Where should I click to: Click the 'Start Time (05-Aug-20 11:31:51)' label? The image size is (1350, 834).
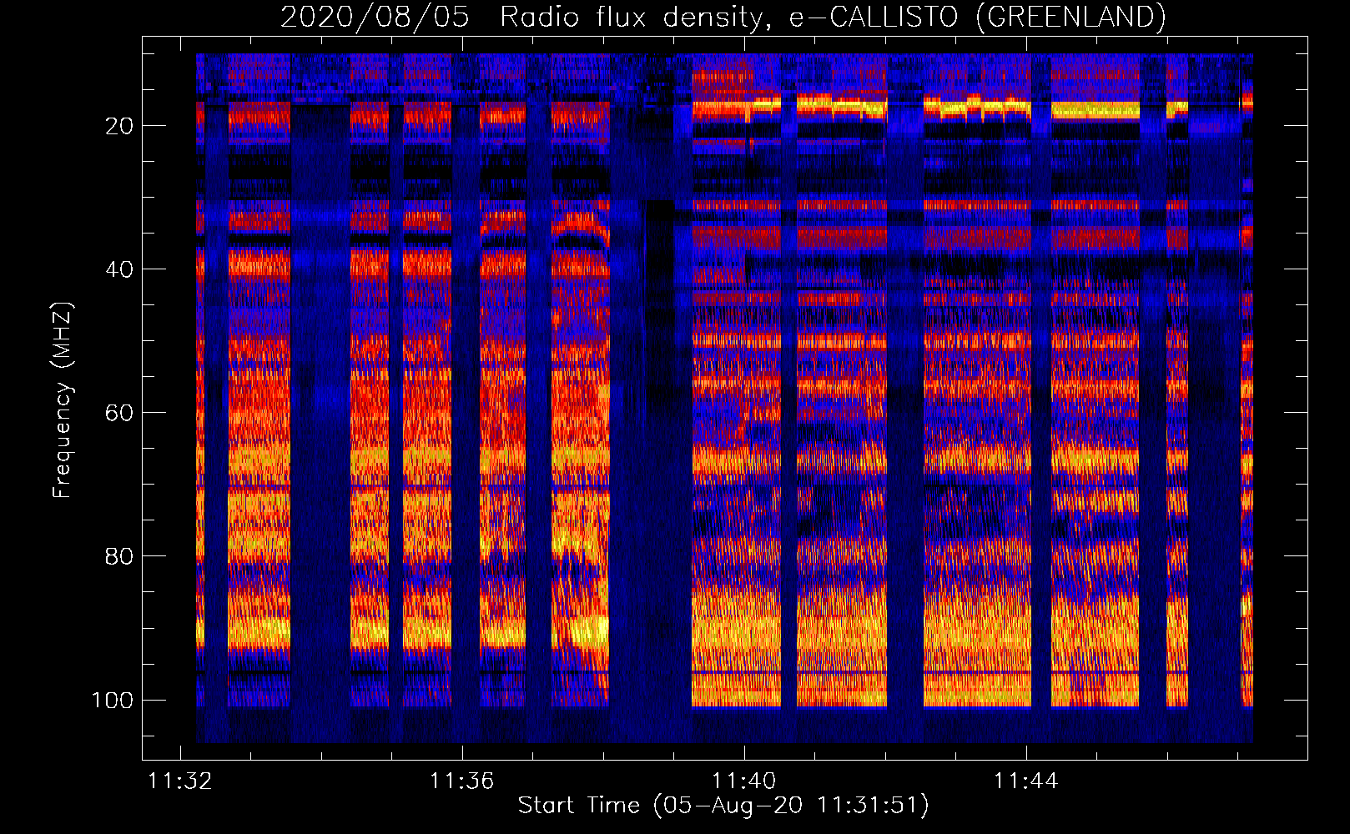723,806
